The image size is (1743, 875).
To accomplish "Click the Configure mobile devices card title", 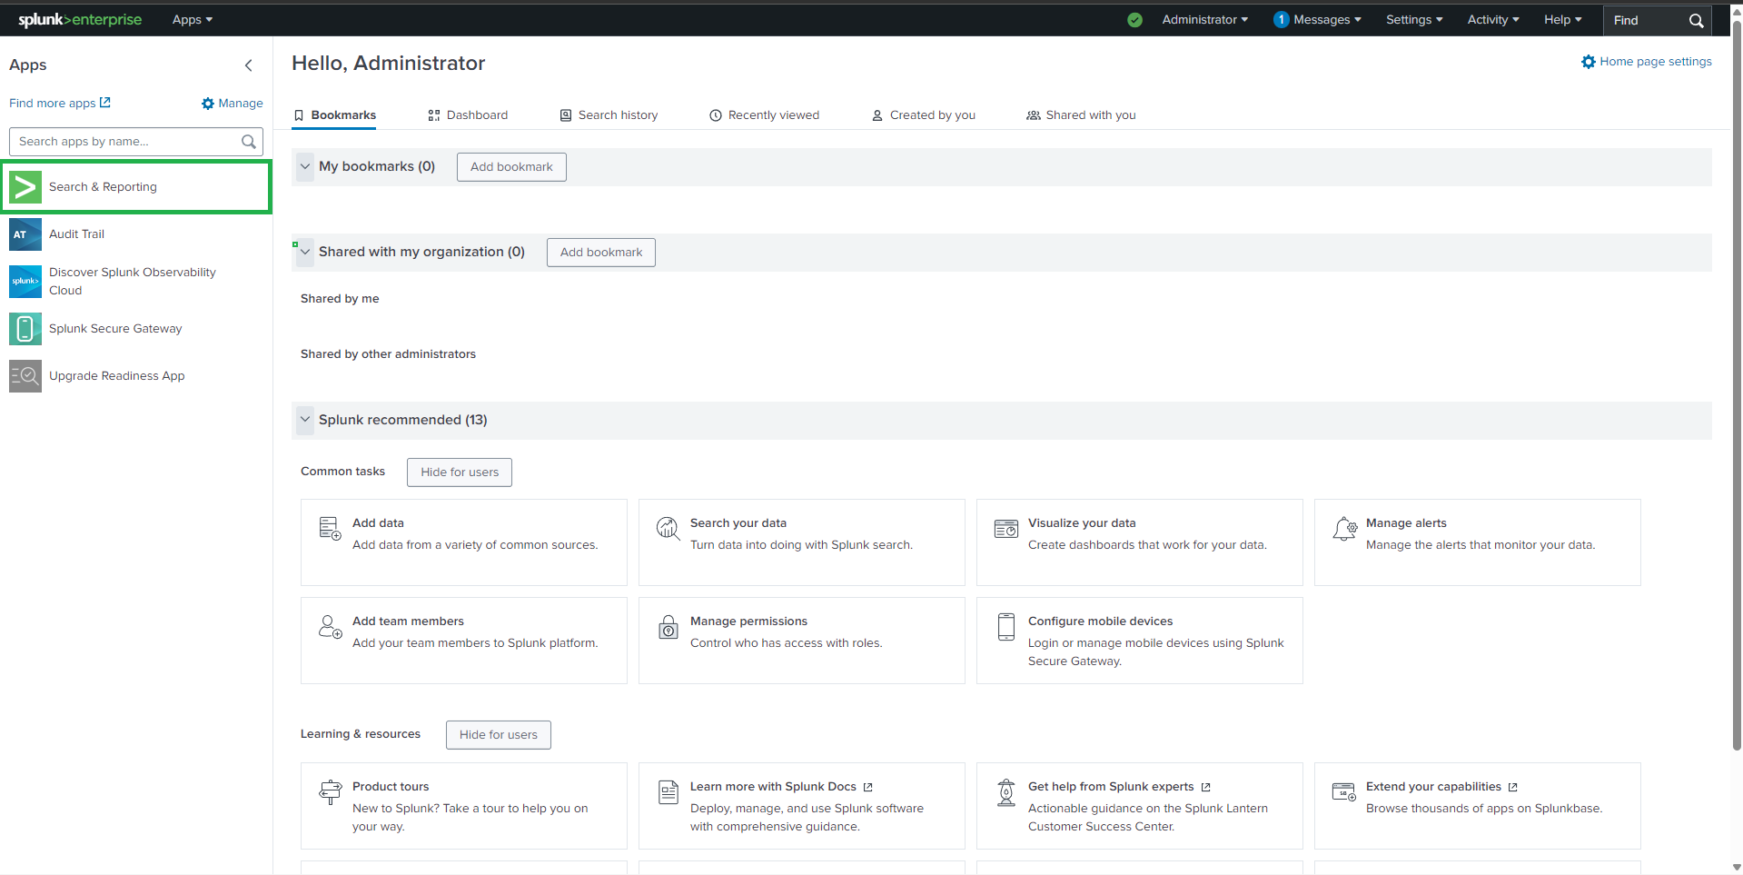I will (x=1100, y=621).
